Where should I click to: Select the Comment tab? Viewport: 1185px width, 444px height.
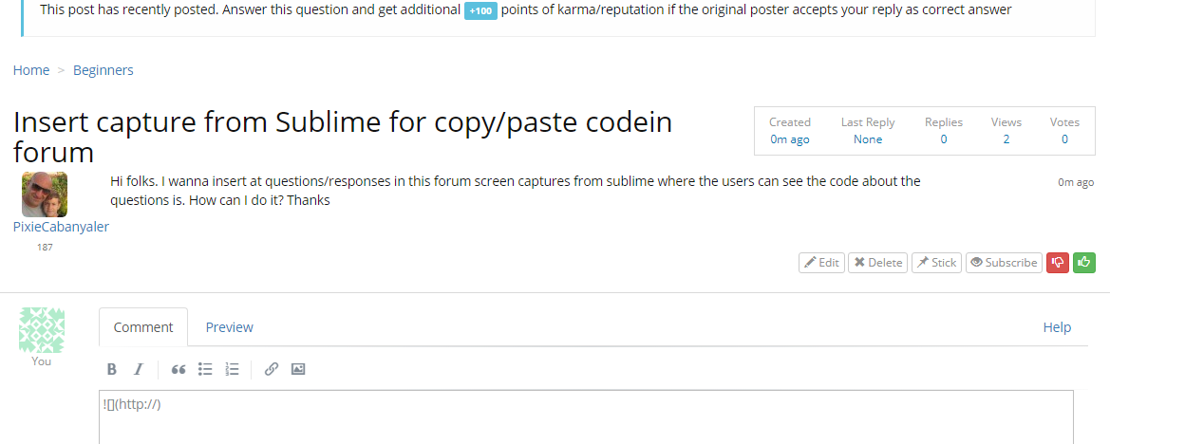[x=143, y=327]
